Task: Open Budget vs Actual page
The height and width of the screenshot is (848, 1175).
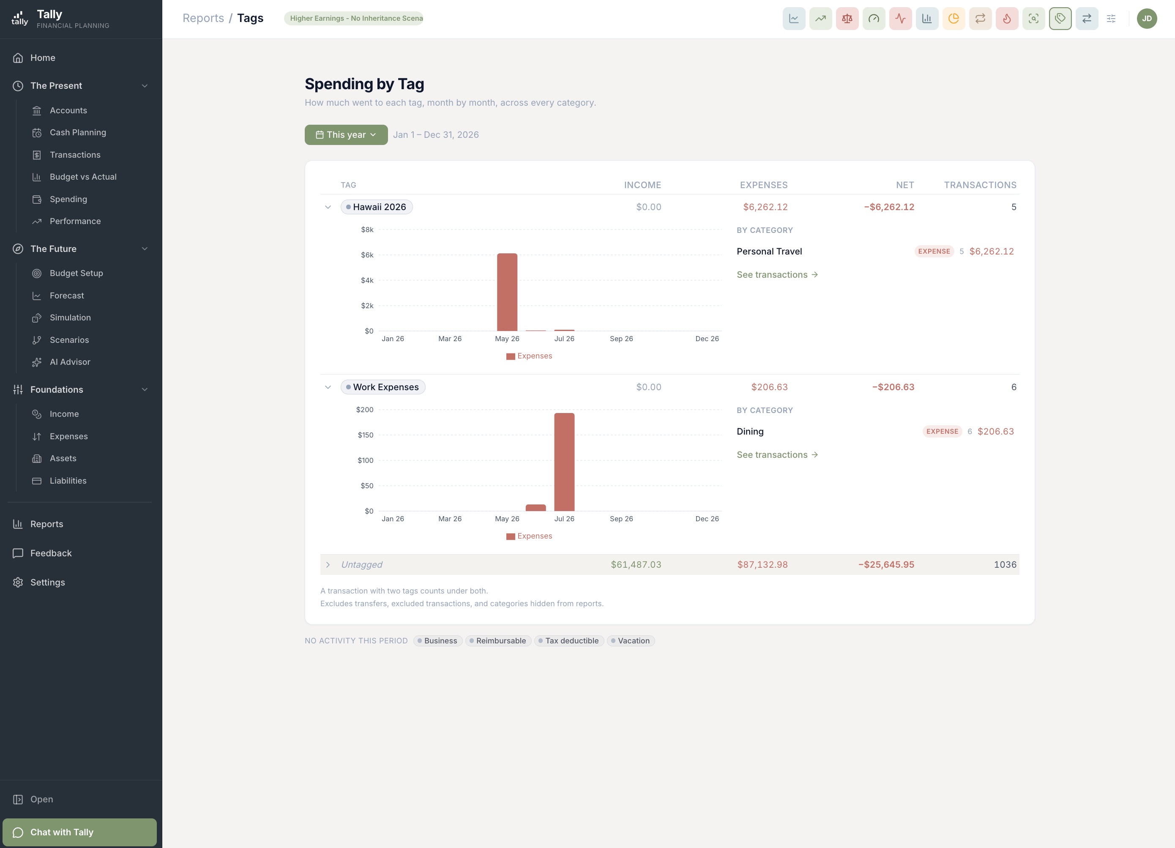Action: pos(83,177)
